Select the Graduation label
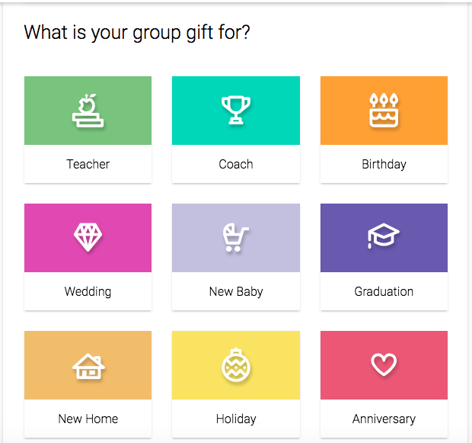This screenshot has width=472, height=443. (384, 291)
